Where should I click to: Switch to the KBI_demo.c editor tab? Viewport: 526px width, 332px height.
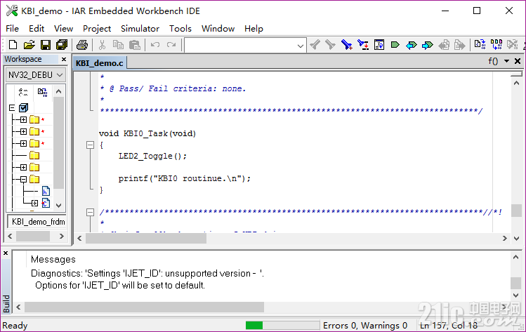click(x=99, y=62)
